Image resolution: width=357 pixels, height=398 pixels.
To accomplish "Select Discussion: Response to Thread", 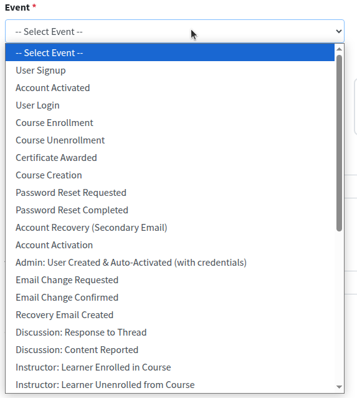I will pyautogui.click(x=170, y=332).
